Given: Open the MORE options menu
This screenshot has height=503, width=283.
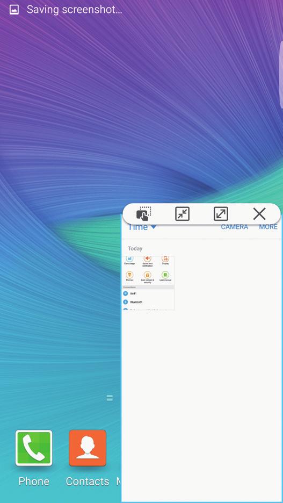Looking at the screenshot, I should click(269, 227).
